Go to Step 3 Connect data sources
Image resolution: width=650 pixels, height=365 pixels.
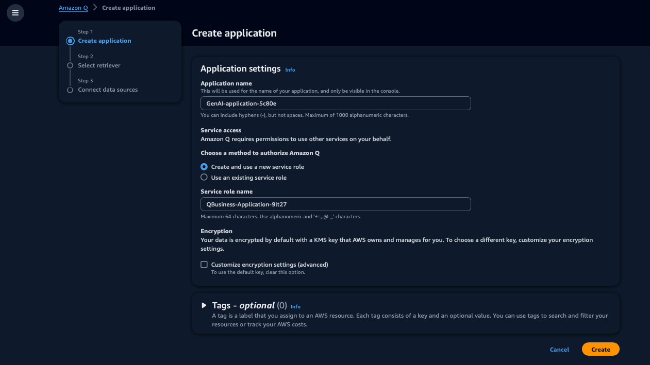(x=108, y=90)
